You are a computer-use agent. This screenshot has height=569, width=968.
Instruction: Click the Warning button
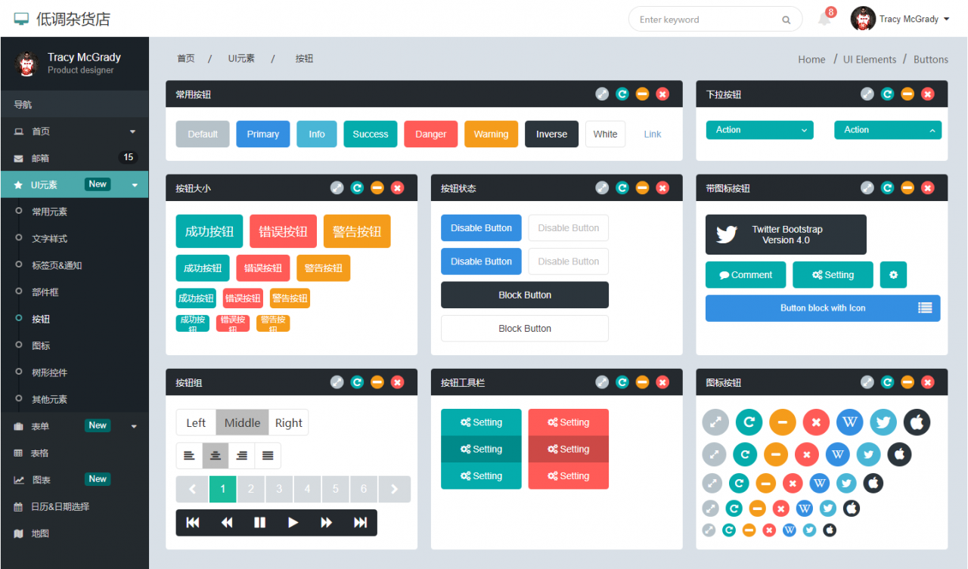point(491,134)
